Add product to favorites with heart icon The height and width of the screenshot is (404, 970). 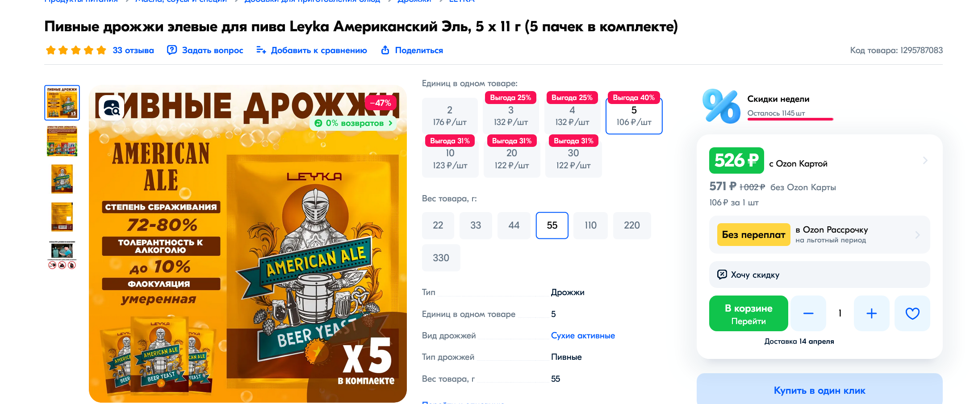(x=912, y=313)
